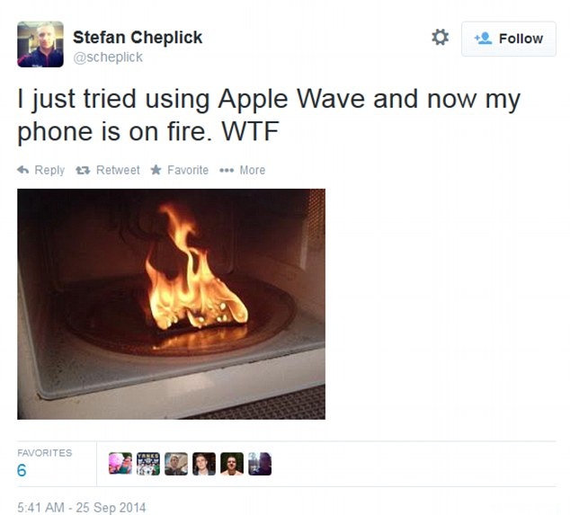Open the third favoriter's avatar

tap(176, 464)
